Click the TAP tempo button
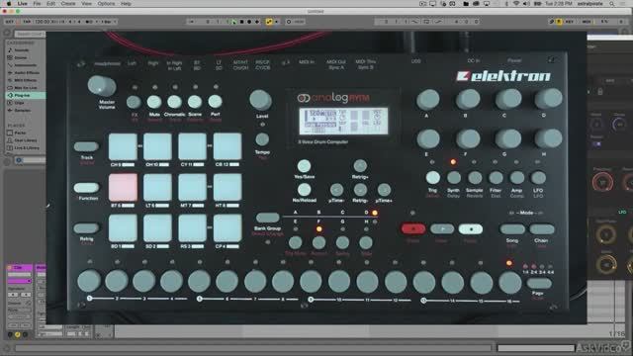 [27, 22]
